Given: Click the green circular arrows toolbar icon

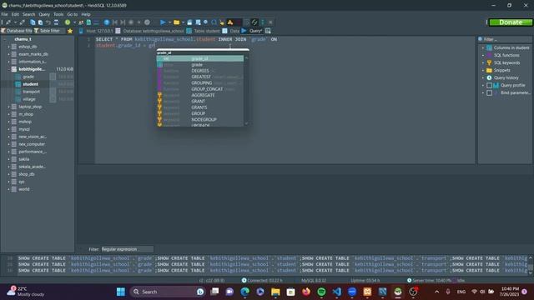Looking at the screenshot, I should coord(254,22).
